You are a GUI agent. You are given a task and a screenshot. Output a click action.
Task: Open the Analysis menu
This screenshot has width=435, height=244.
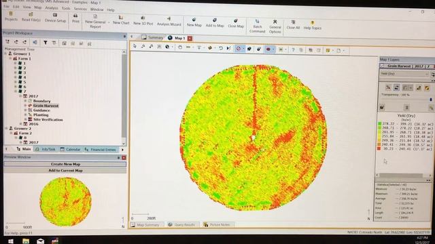52,7
